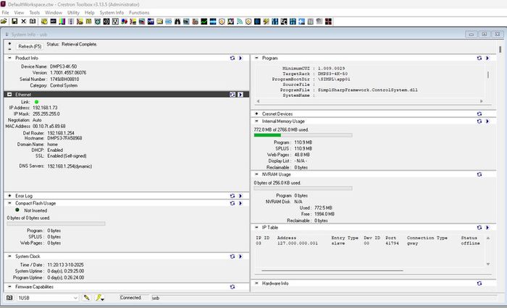The width and height of the screenshot is (507, 308).
Task: Click the green checkmark toolbar icon
Action: (204, 21)
